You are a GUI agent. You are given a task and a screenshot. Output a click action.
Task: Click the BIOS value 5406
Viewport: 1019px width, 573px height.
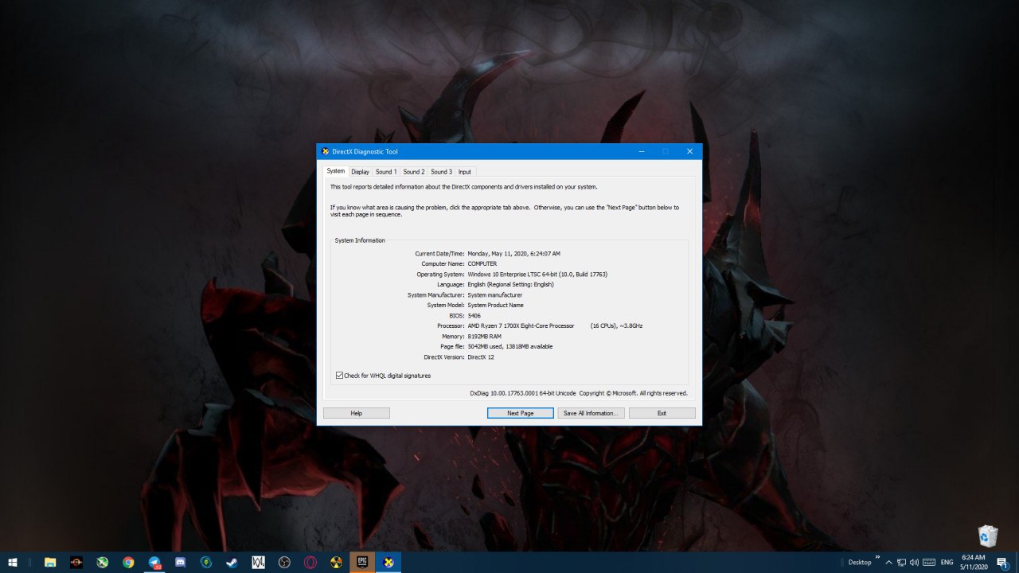pyautogui.click(x=474, y=315)
